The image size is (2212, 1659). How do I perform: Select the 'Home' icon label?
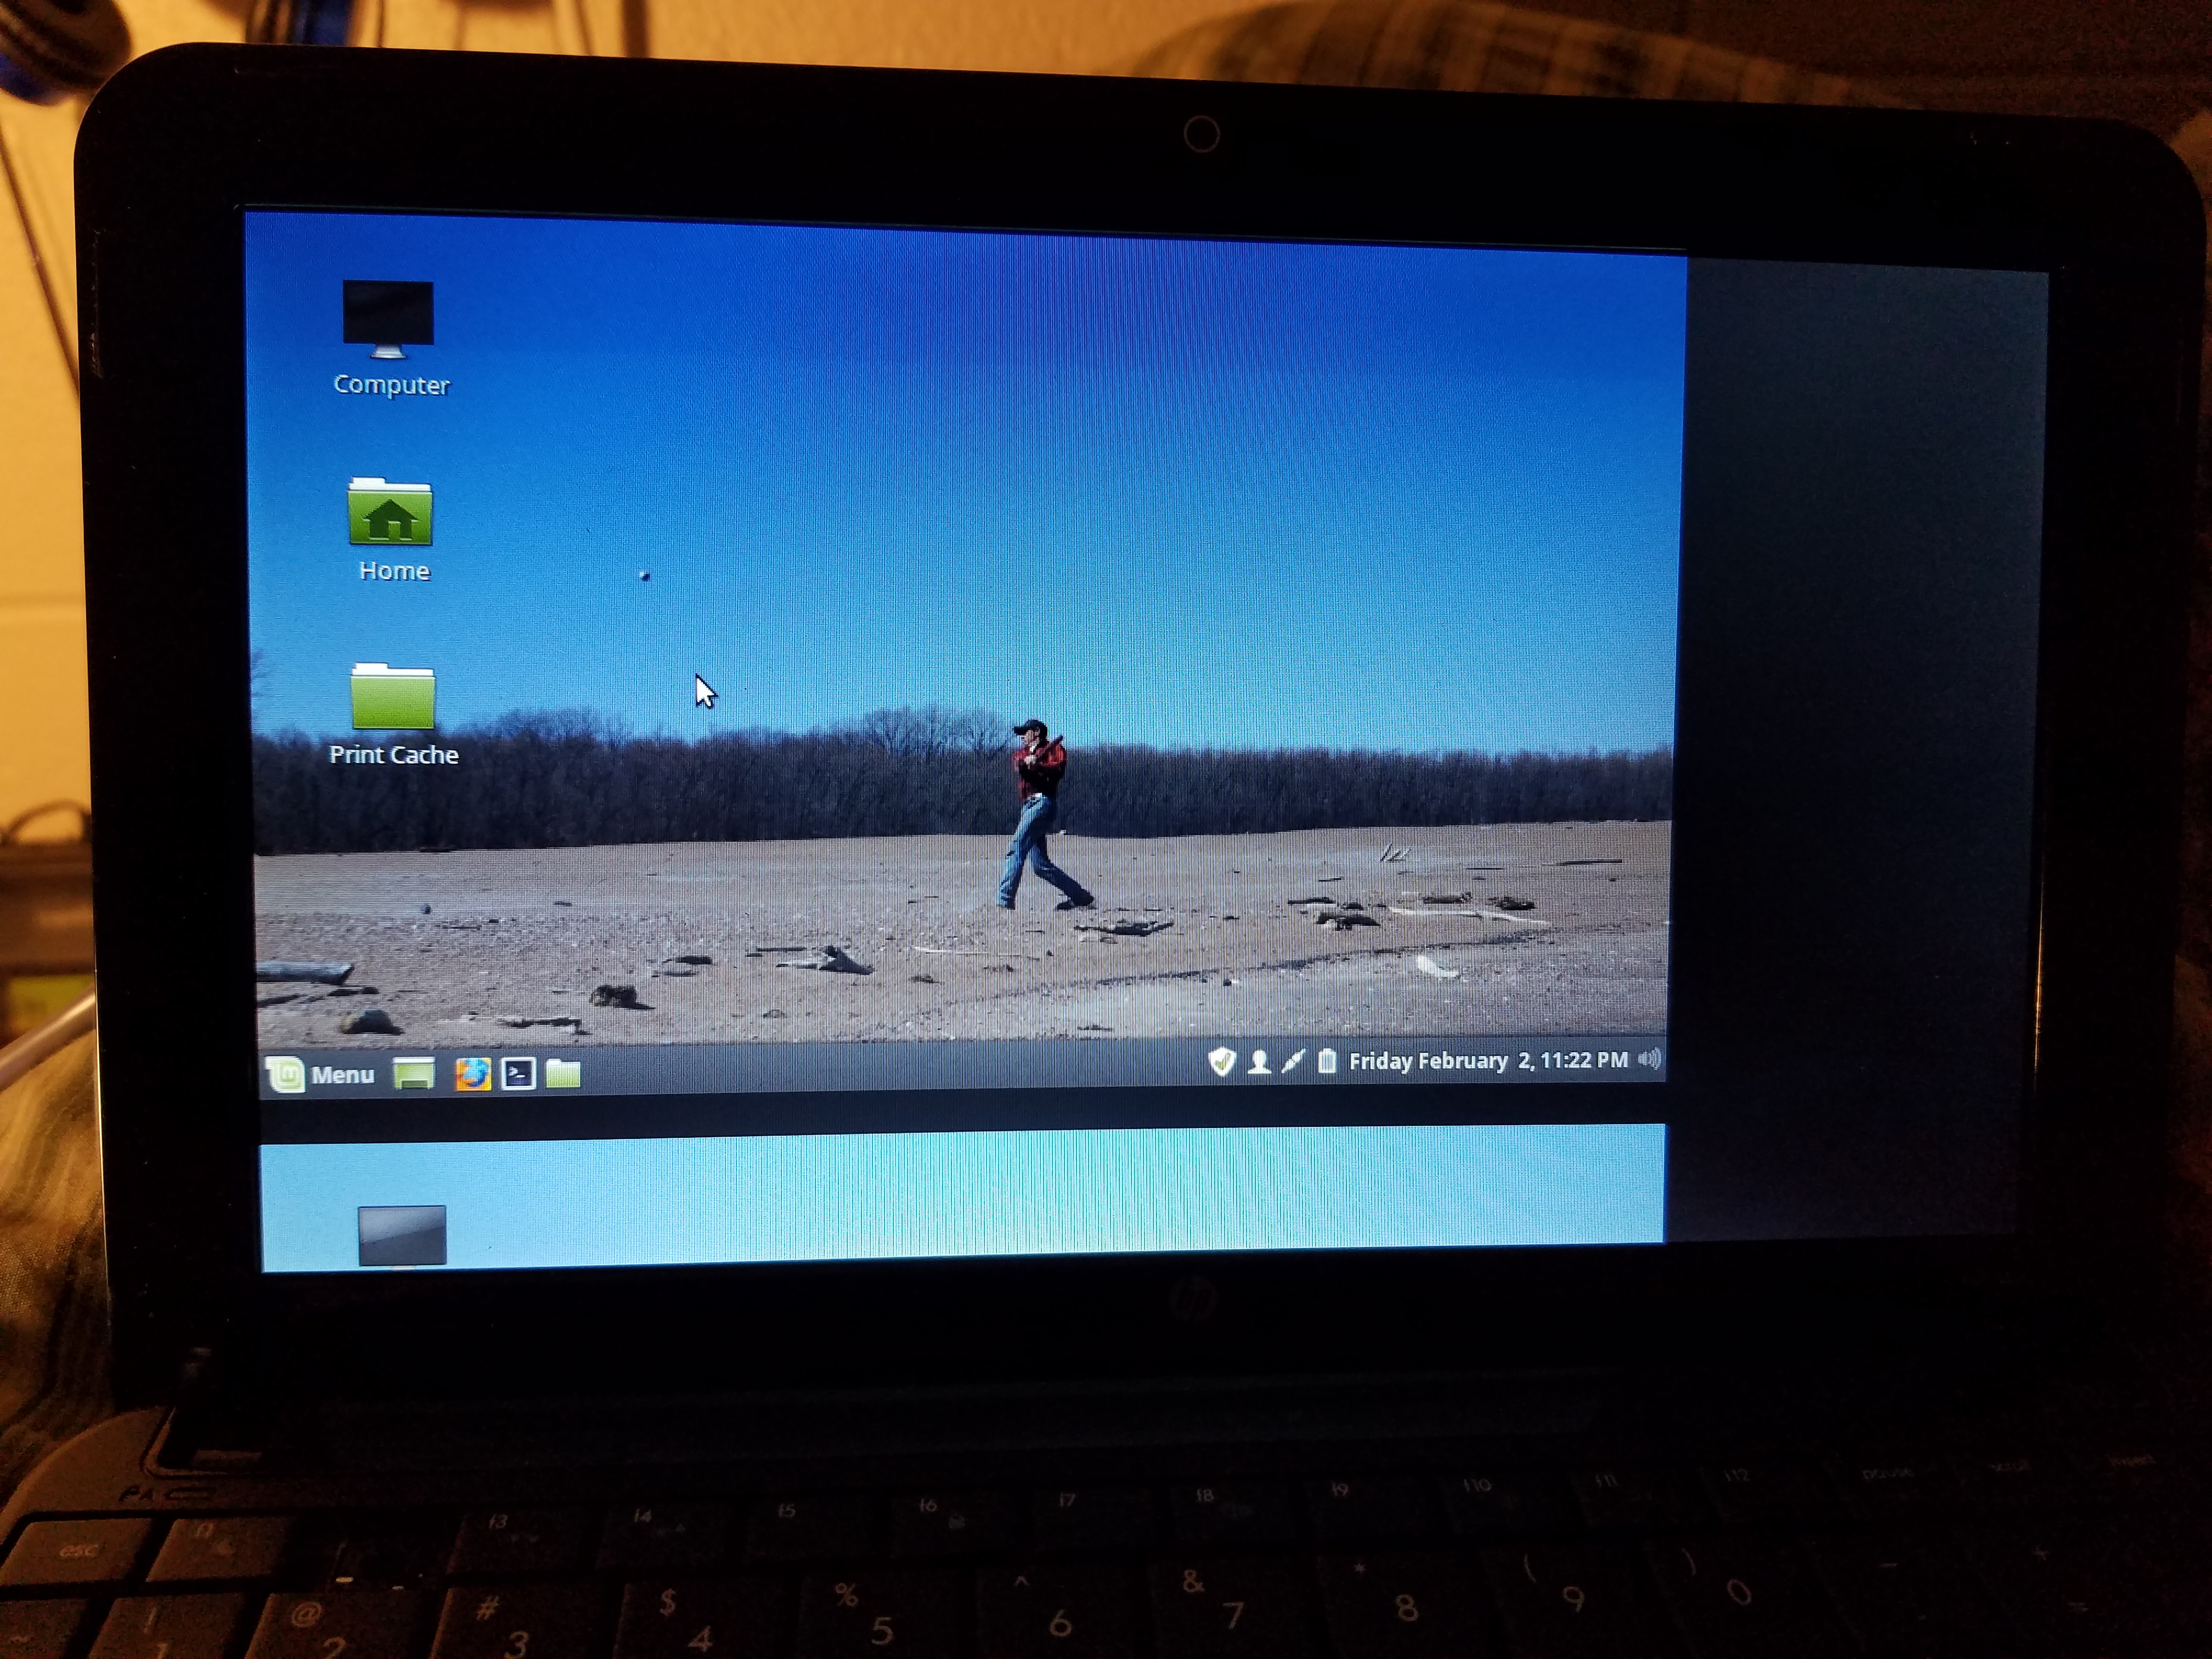click(x=394, y=571)
